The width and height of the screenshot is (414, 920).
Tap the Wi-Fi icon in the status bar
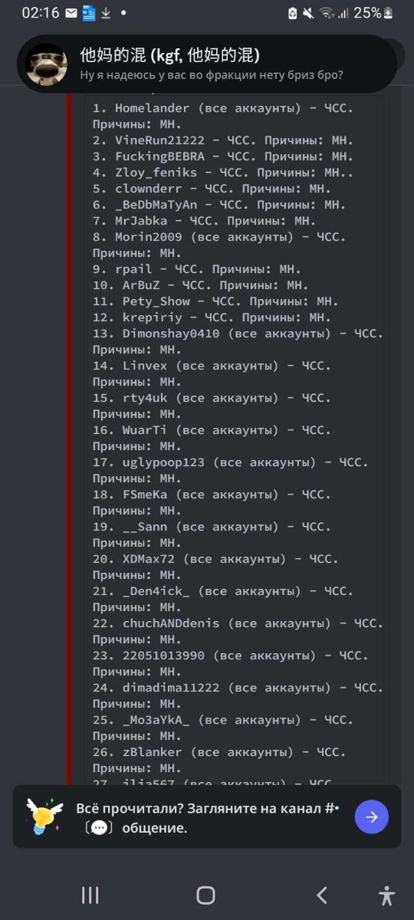pyautogui.click(x=327, y=13)
